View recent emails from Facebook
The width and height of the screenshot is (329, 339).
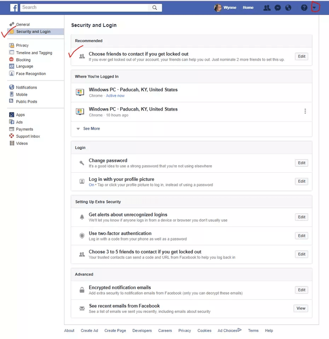[301, 308]
